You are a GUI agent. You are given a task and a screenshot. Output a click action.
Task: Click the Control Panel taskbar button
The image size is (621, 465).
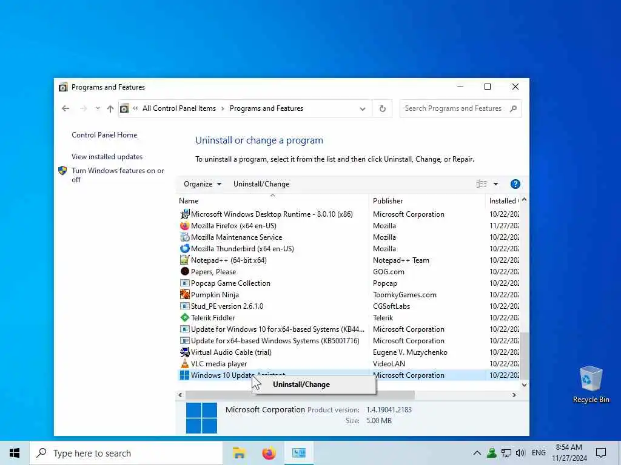click(299, 453)
